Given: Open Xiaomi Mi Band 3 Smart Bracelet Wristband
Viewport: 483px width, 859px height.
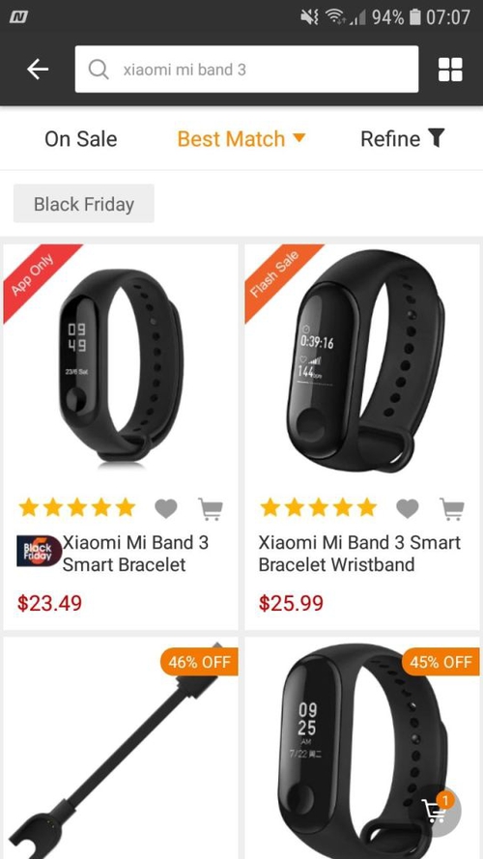Looking at the screenshot, I should (x=359, y=554).
